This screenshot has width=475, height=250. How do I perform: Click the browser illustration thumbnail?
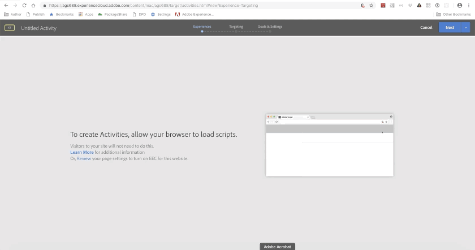330,145
